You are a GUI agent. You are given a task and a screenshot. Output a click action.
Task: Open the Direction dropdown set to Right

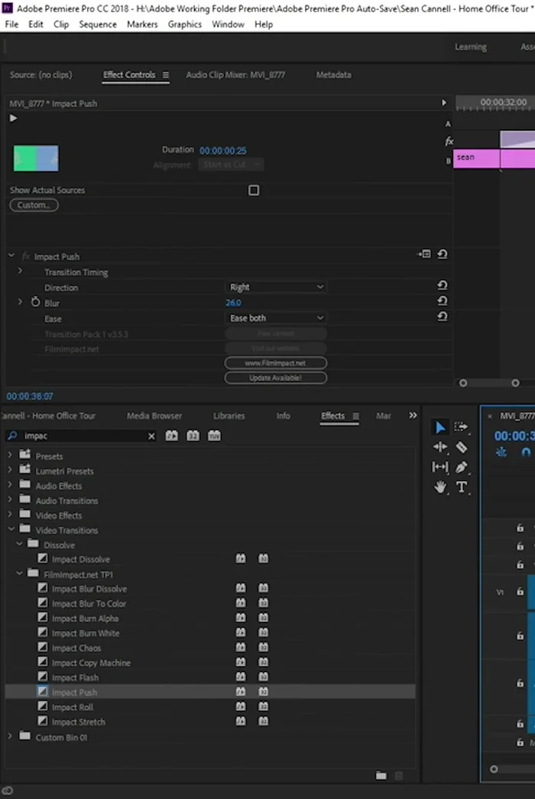coord(277,287)
